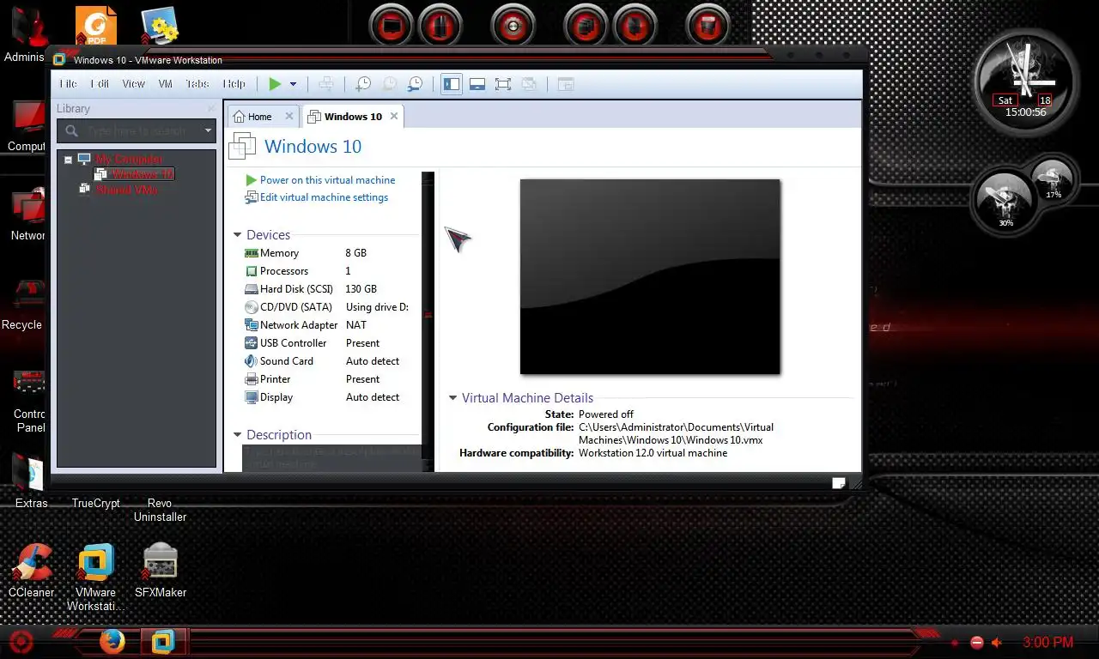Select Shared VMs in library tree
The image size is (1099, 659).
pyautogui.click(x=126, y=190)
